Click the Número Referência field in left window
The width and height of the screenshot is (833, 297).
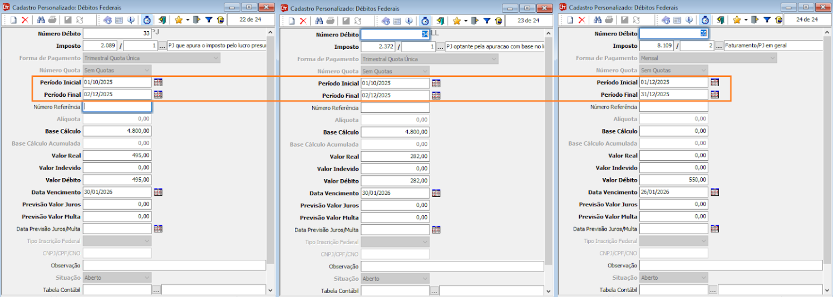pos(117,107)
